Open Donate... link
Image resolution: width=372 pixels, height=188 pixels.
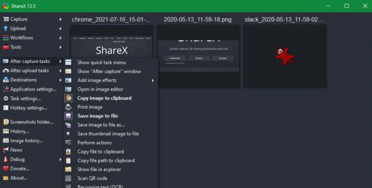point(32,168)
